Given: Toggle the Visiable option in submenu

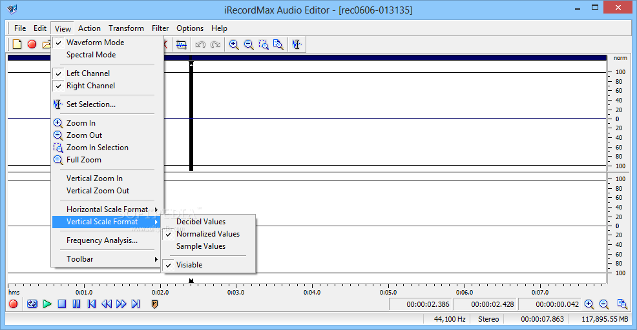Looking at the screenshot, I should (x=209, y=265).
